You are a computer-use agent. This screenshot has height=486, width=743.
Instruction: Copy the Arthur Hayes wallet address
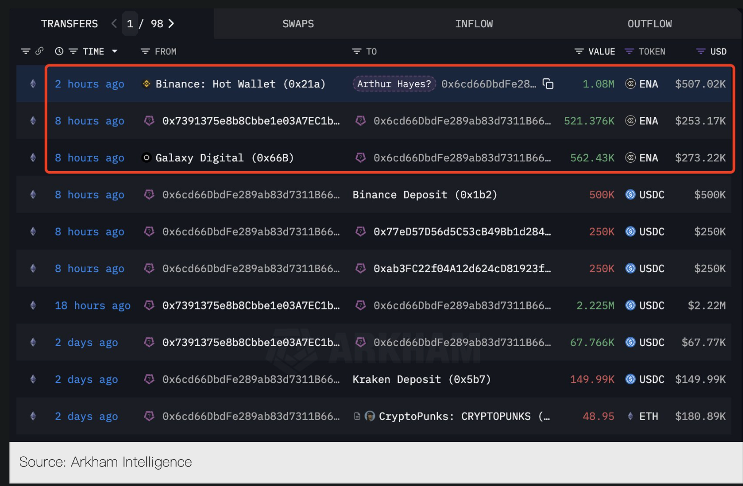tap(548, 84)
